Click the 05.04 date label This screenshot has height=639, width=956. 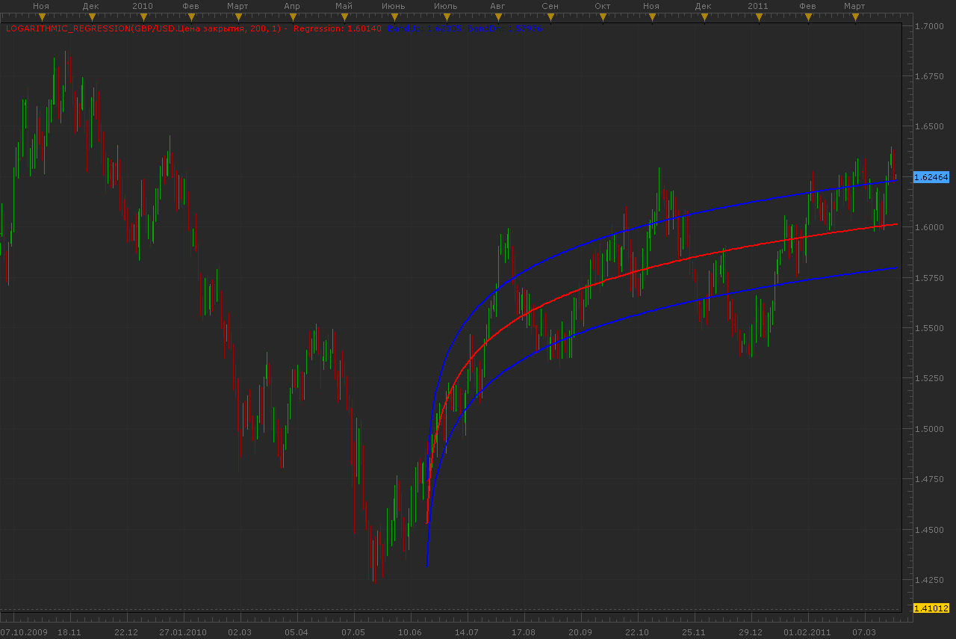pyautogui.click(x=297, y=632)
